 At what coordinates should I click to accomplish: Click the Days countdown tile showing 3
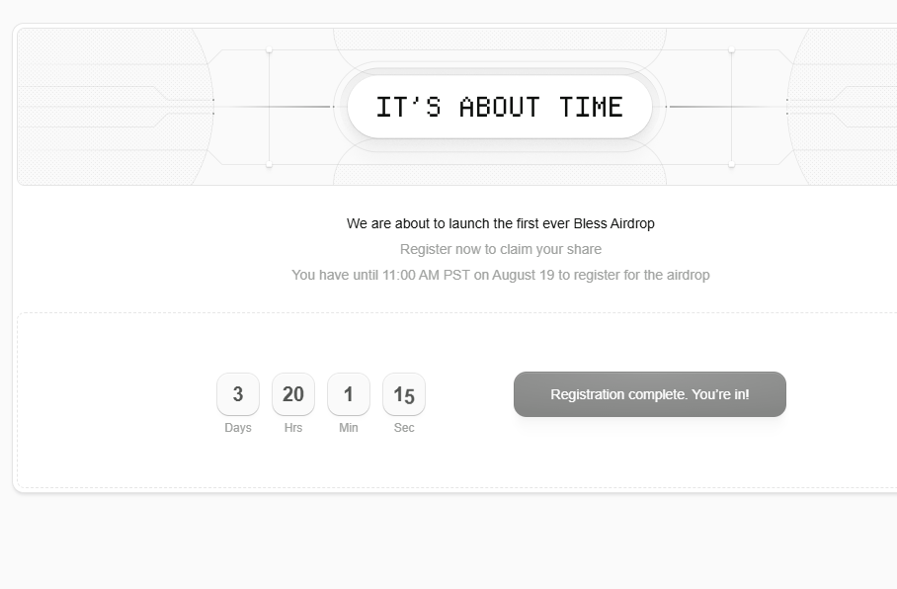(x=238, y=394)
